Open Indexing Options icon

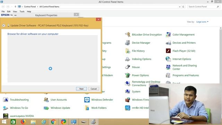pos(128,59)
